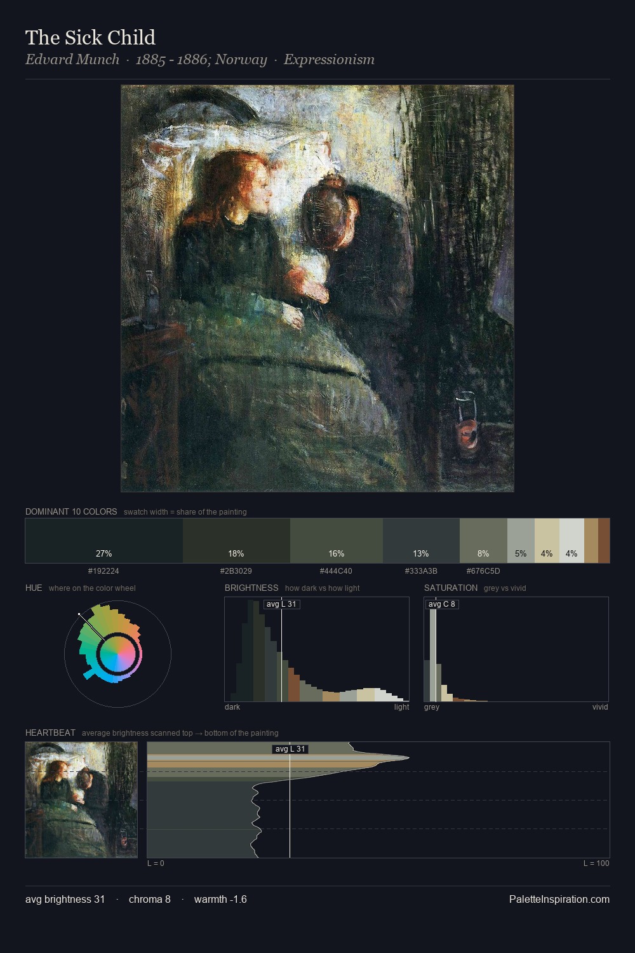The height and width of the screenshot is (953, 635).
Task: Click the 'avg brightness 31' footer stat
Action: (65, 899)
